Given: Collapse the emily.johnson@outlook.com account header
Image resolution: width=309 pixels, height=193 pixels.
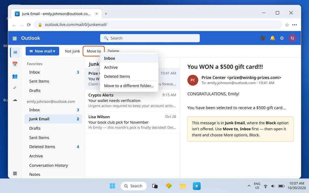Looking at the screenshot, I should 51,102.
